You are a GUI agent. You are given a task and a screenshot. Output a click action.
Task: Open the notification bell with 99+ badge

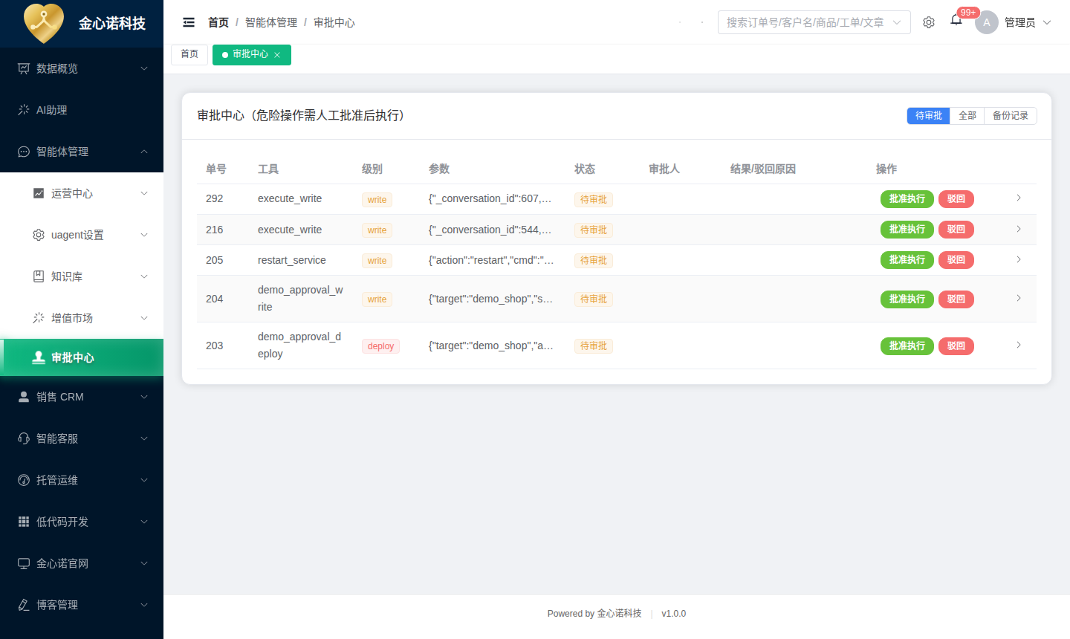tap(956, 20)
